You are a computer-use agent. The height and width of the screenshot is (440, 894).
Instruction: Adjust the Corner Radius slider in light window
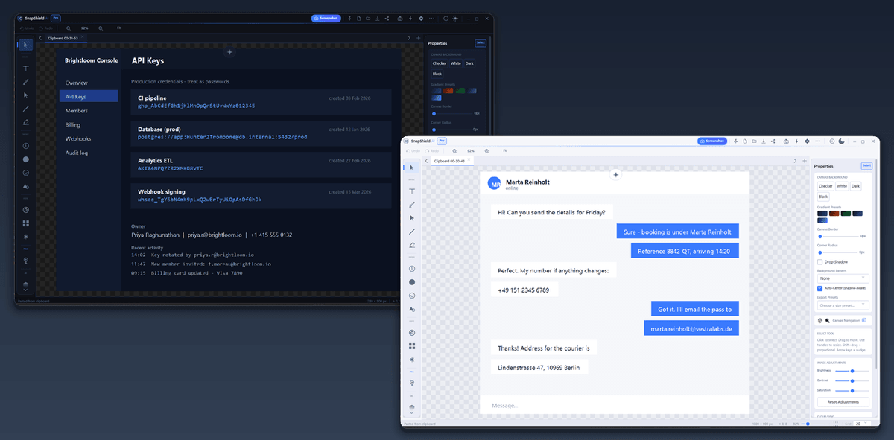click(x=838, y=252)
